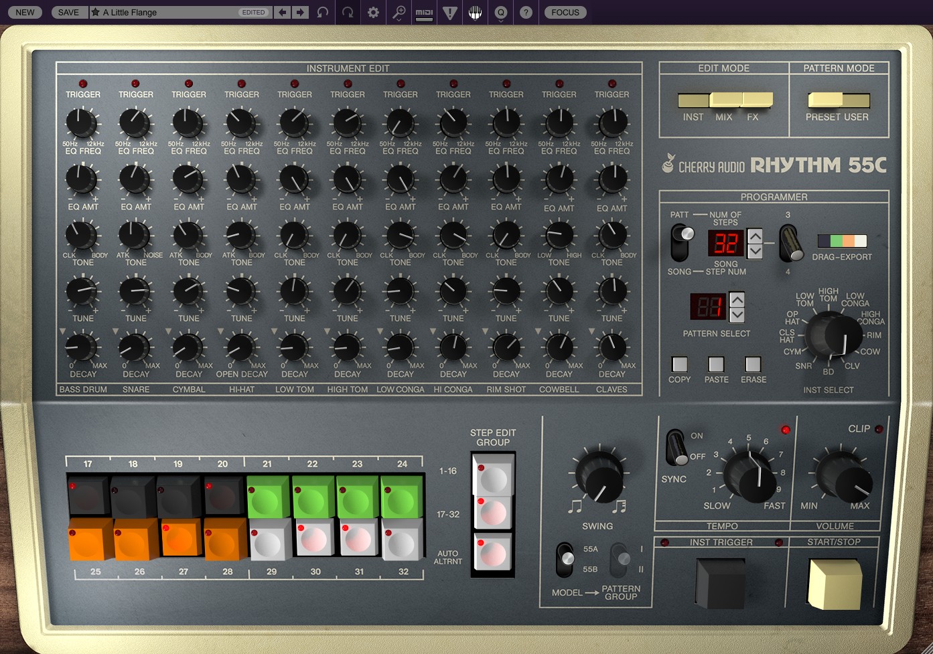Click the COPY pattern button
The height and width of the screenshot is (654, 933).
pyautogui.click(x=679, y=364)
